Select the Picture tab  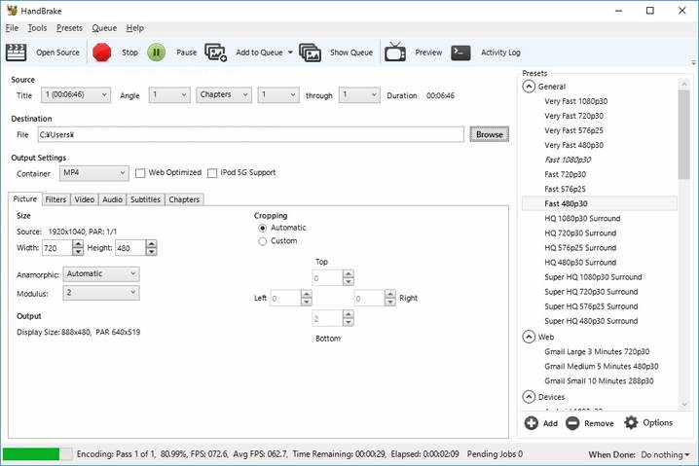[25, 198]
